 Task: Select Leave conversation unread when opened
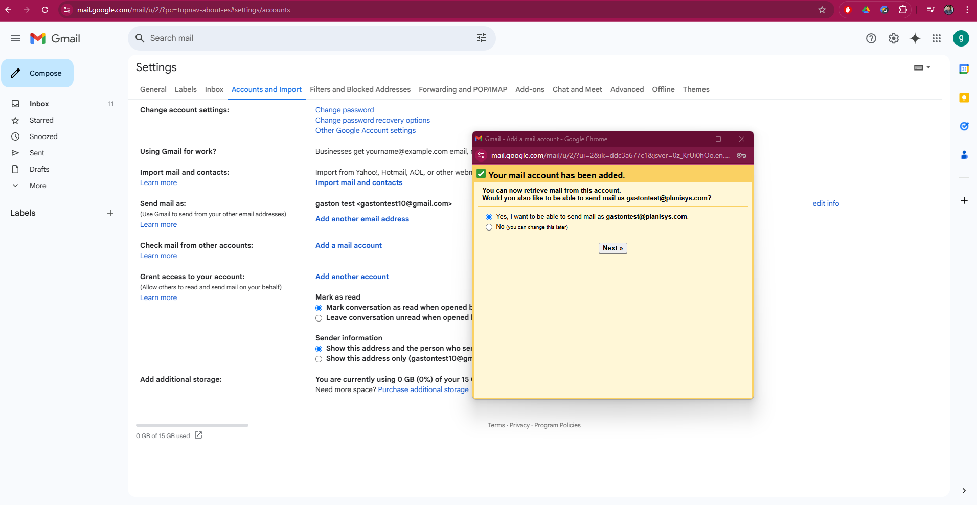pyautogui.click(x=319, y=318)
